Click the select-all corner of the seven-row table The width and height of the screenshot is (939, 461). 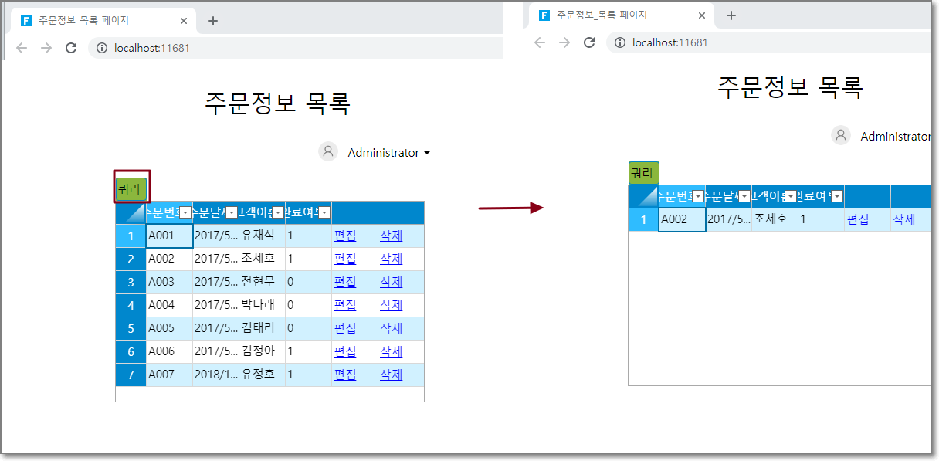pos(131,212)
